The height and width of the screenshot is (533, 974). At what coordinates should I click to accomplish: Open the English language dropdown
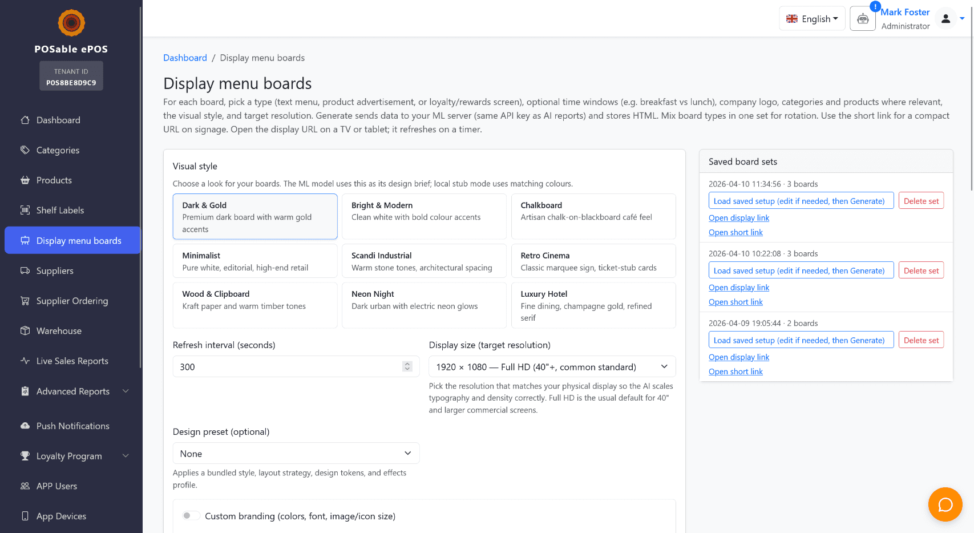pos(811,19)
